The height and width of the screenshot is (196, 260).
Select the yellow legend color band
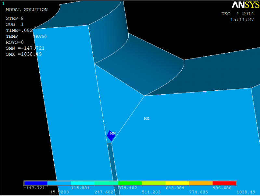click(x=177, y=183)
